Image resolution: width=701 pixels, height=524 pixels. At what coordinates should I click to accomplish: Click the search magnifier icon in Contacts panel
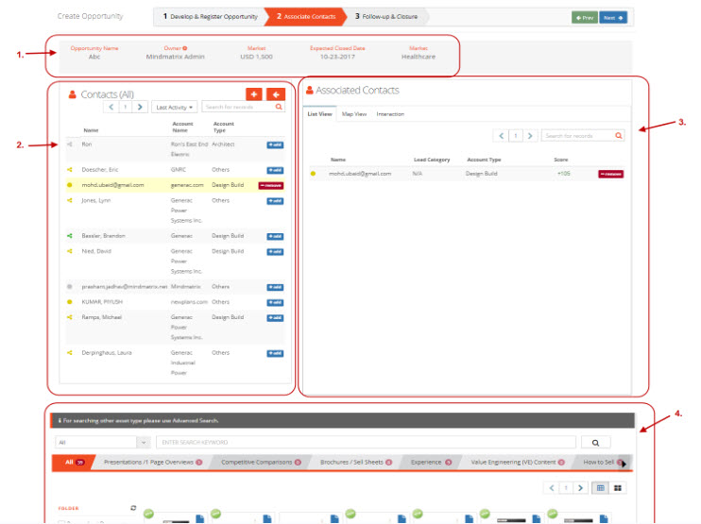(279, 107)
